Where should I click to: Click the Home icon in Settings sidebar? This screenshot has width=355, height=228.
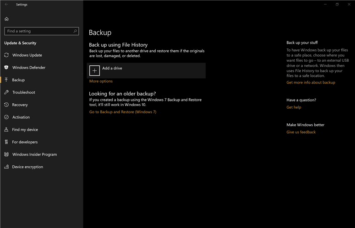coord(6,19)
